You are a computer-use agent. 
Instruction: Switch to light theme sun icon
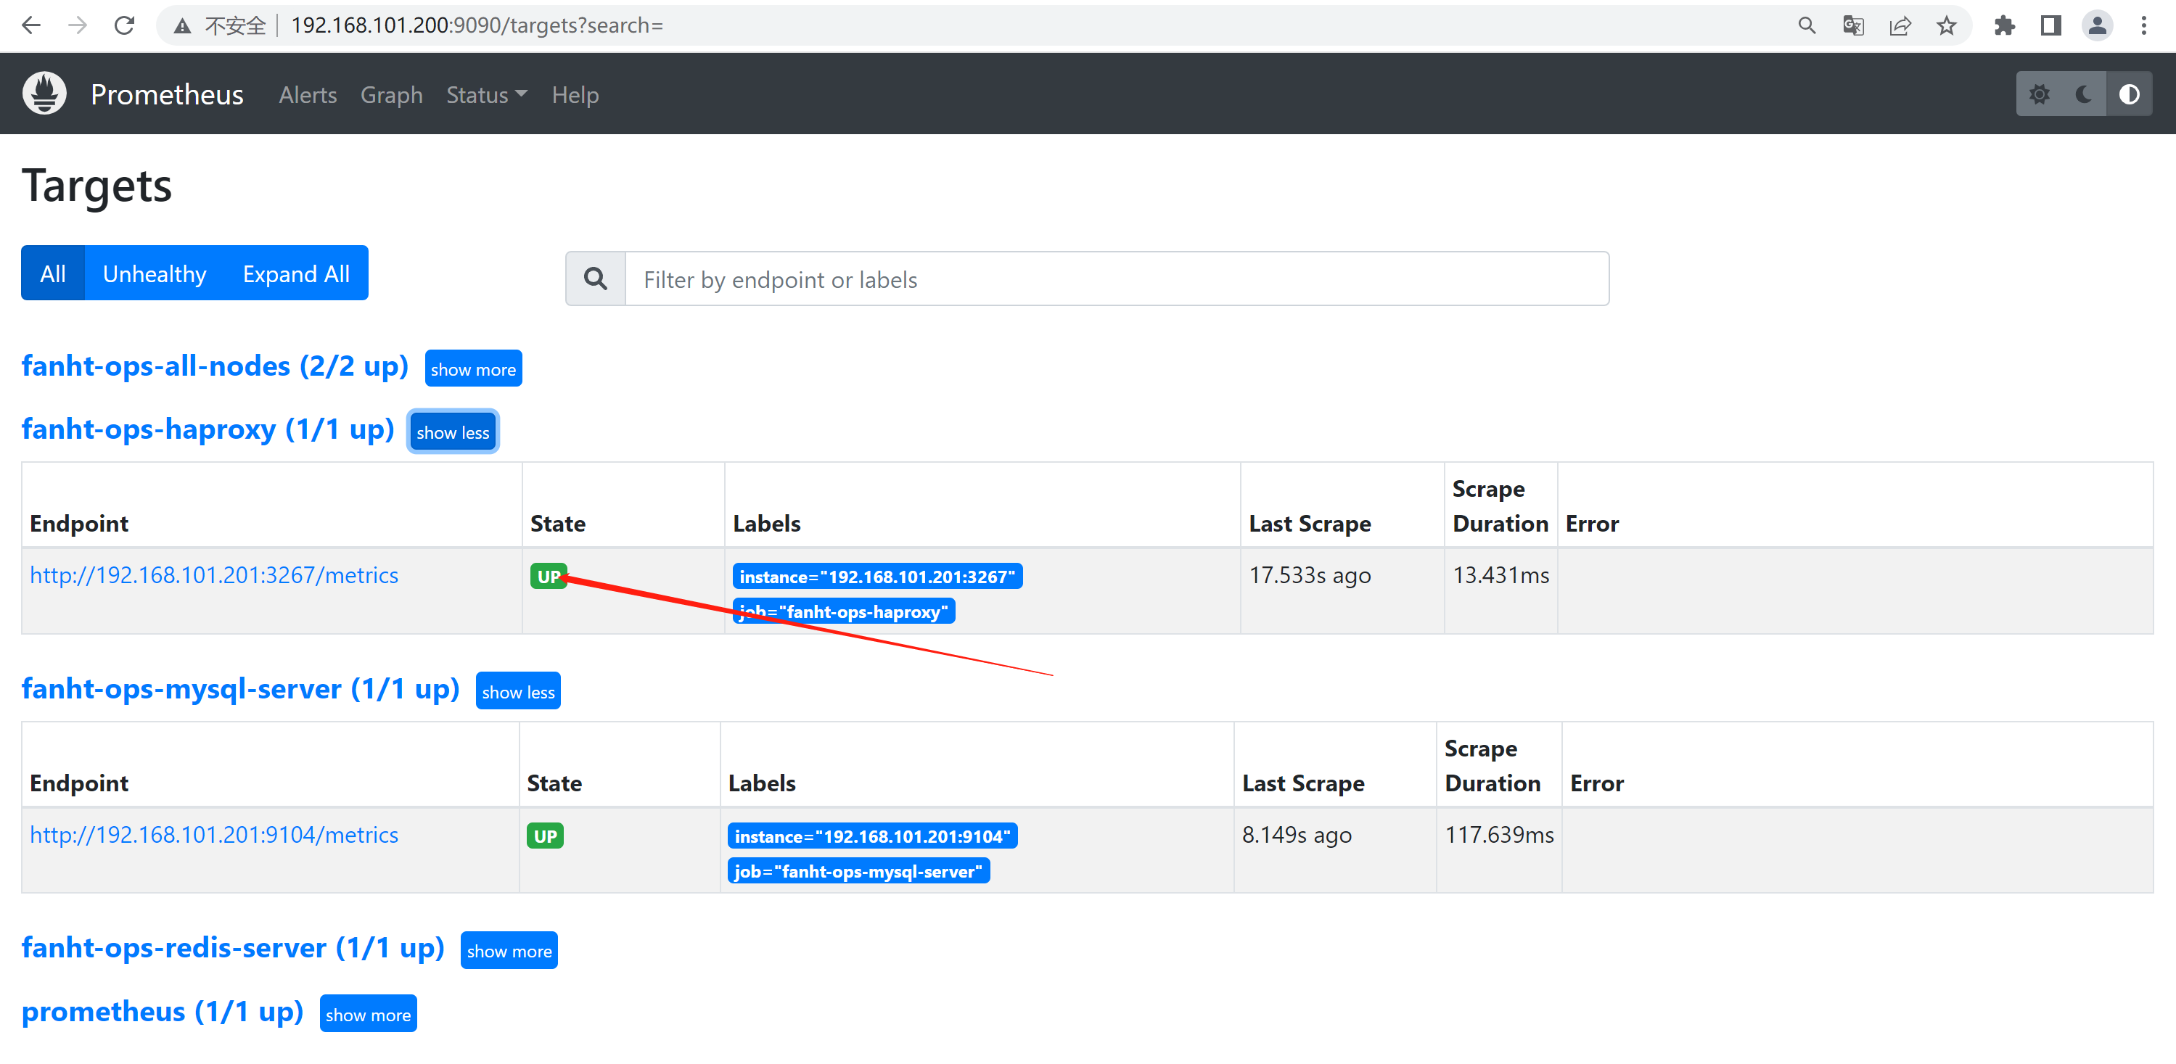coord(2039,94)
